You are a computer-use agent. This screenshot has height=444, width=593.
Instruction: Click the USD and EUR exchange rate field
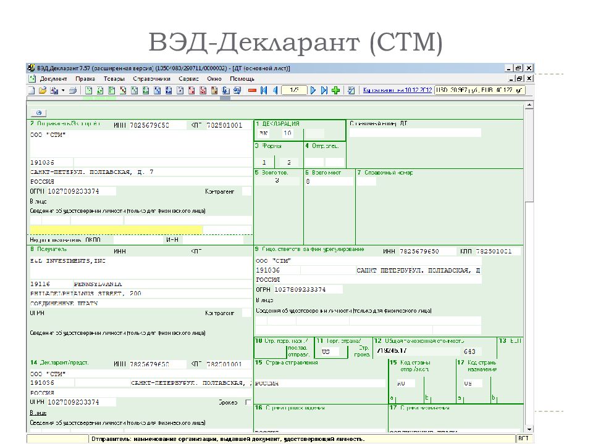(480, 90)
